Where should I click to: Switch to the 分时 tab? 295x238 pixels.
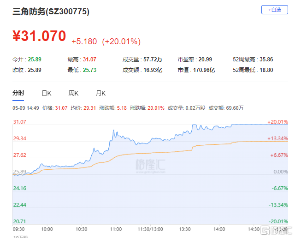click(x=18, y=93)
